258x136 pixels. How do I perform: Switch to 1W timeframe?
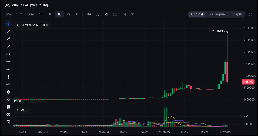[x=69, y=14]
